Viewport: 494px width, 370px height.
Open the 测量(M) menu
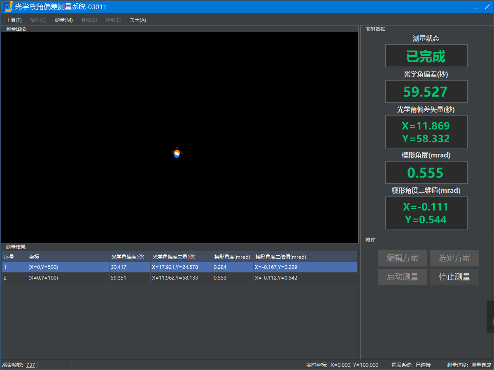point(63,20)
